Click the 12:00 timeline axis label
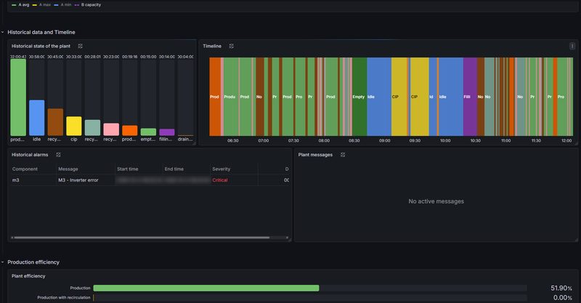581x303 pixels. (566, 140)
